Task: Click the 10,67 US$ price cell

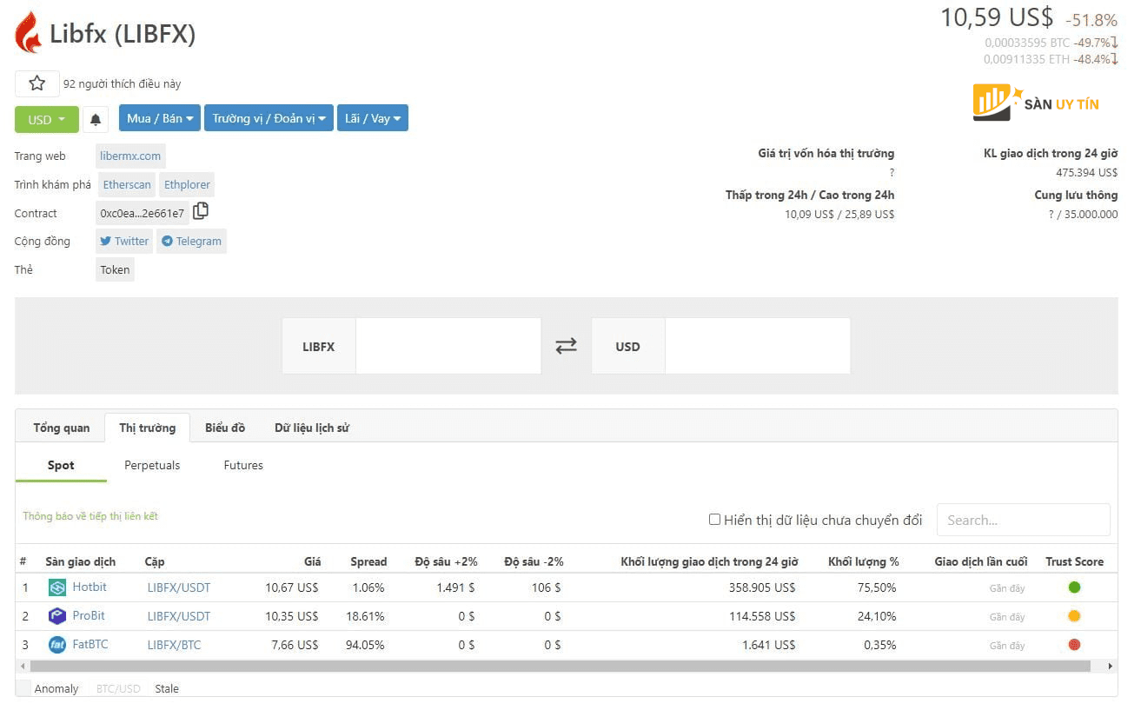Action: 292,587
